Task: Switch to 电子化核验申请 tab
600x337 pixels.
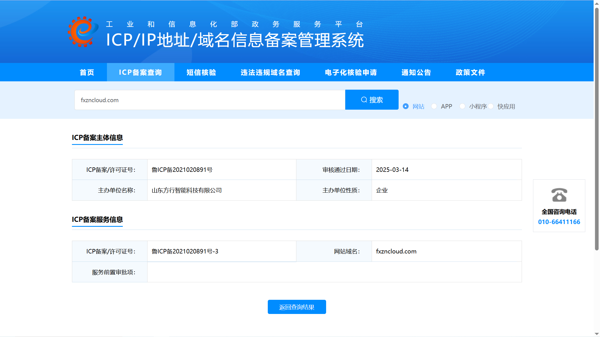Action: point(351,72)
